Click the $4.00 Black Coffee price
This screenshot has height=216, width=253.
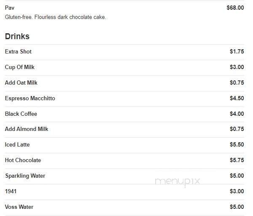pos(237,114)
